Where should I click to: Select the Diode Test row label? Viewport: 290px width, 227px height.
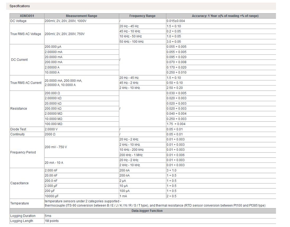pos(18,129)
